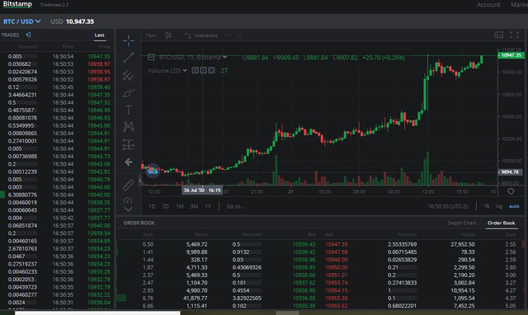The image size is (528, 315).
Task: Select the prediction and measurement tool
Action: pos(129,144)
